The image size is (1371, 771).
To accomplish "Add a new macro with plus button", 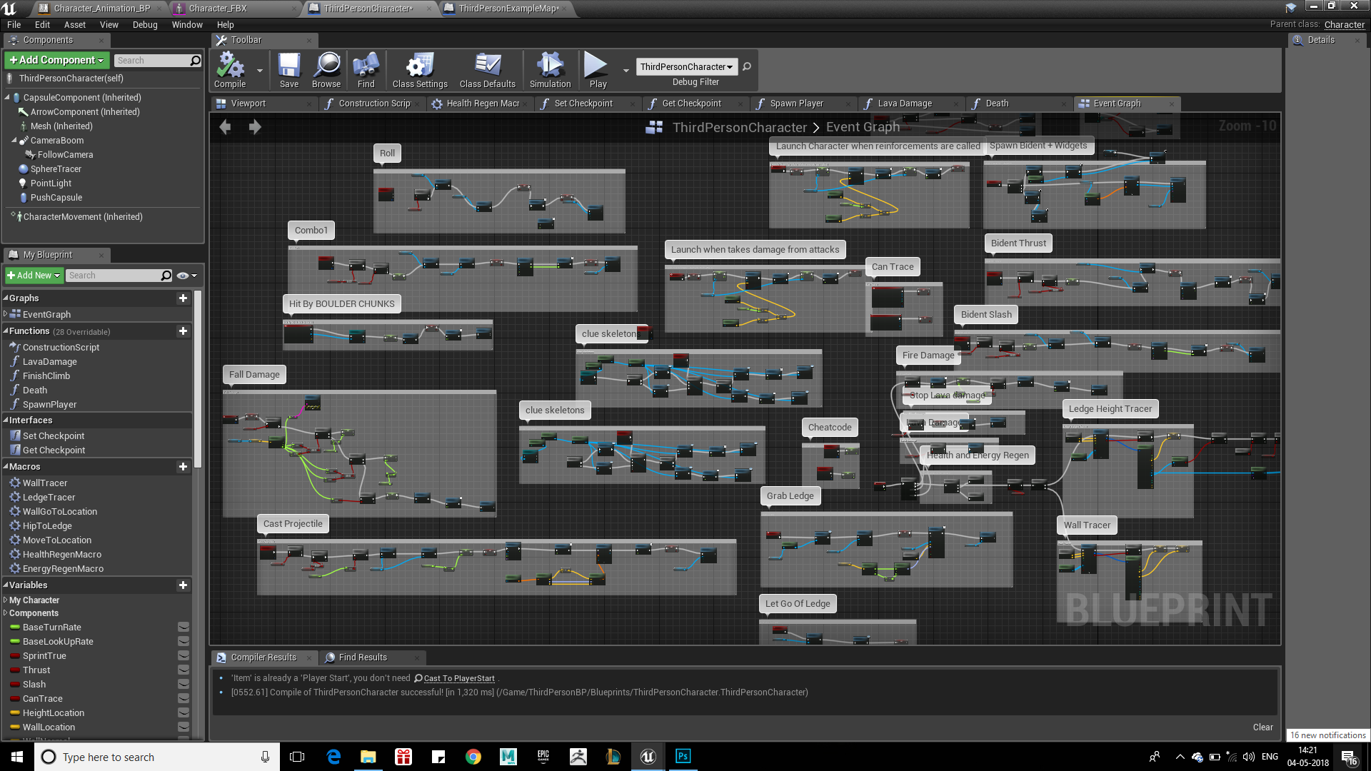I will 183,467.
